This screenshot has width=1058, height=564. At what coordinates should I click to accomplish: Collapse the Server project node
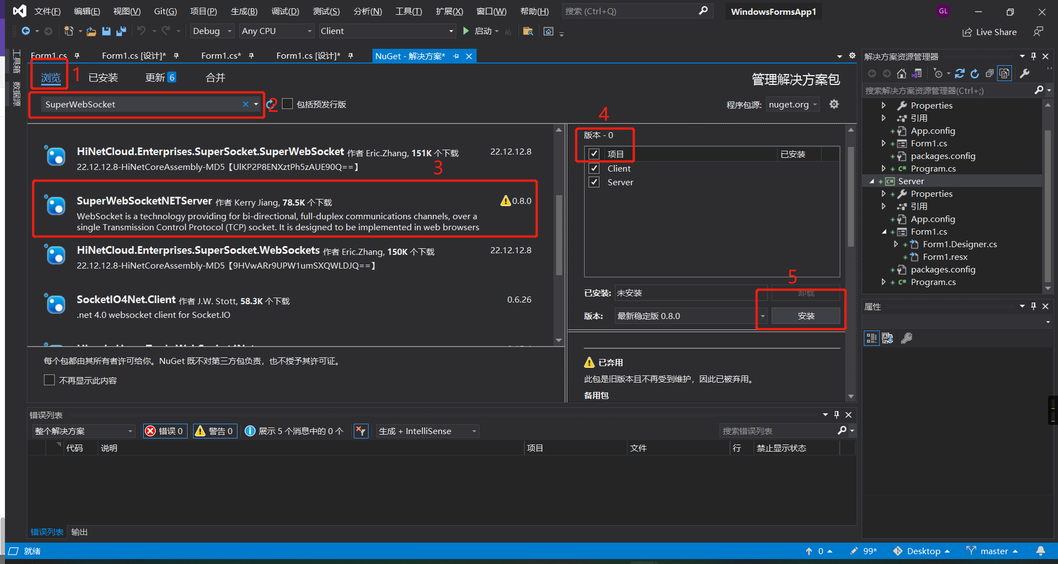pos(872,181)
